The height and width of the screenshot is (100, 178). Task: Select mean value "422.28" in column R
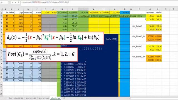coord(158,16)
